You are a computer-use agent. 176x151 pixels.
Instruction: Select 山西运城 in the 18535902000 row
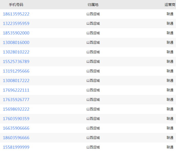[x=93, y=33]
